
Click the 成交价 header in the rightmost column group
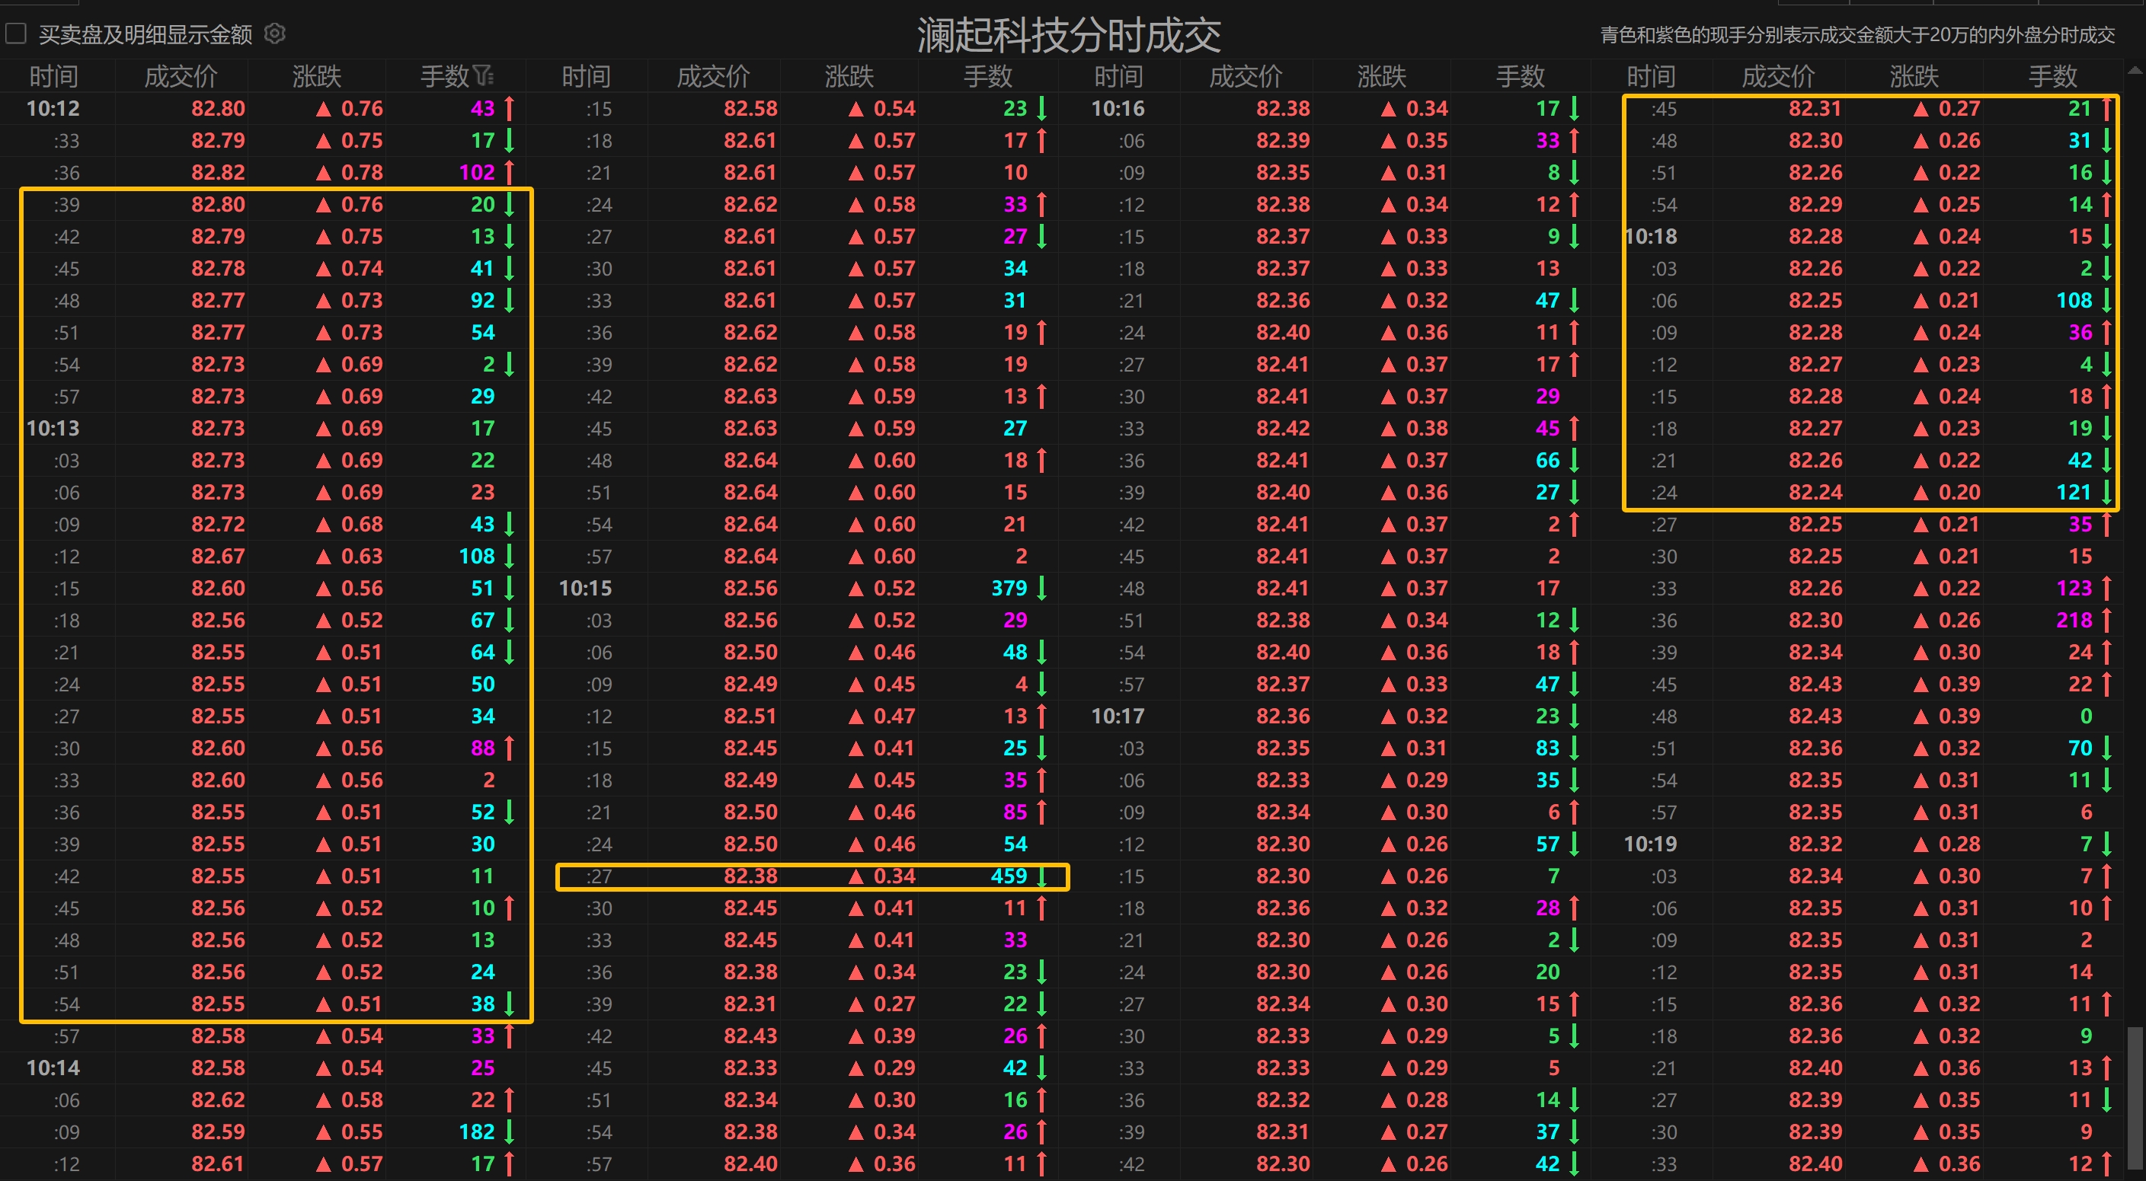(1778, 77)
